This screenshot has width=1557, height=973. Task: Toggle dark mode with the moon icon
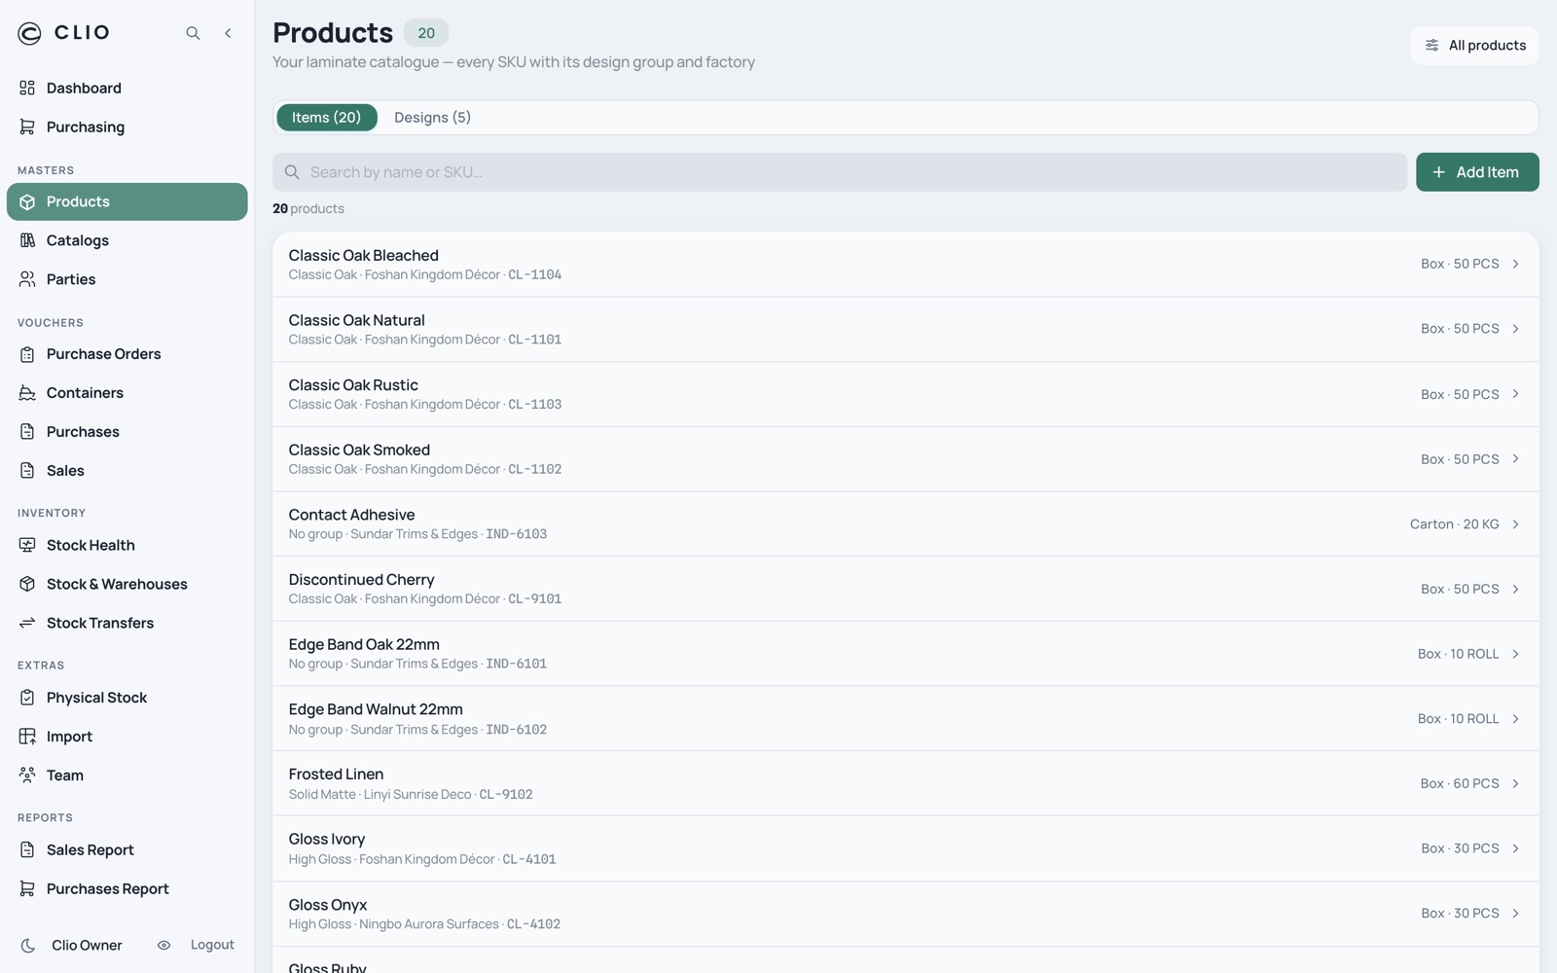click(28, 946)
